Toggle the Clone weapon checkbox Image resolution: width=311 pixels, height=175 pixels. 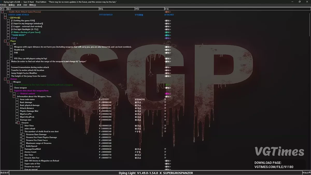click(x=11, y=88)
